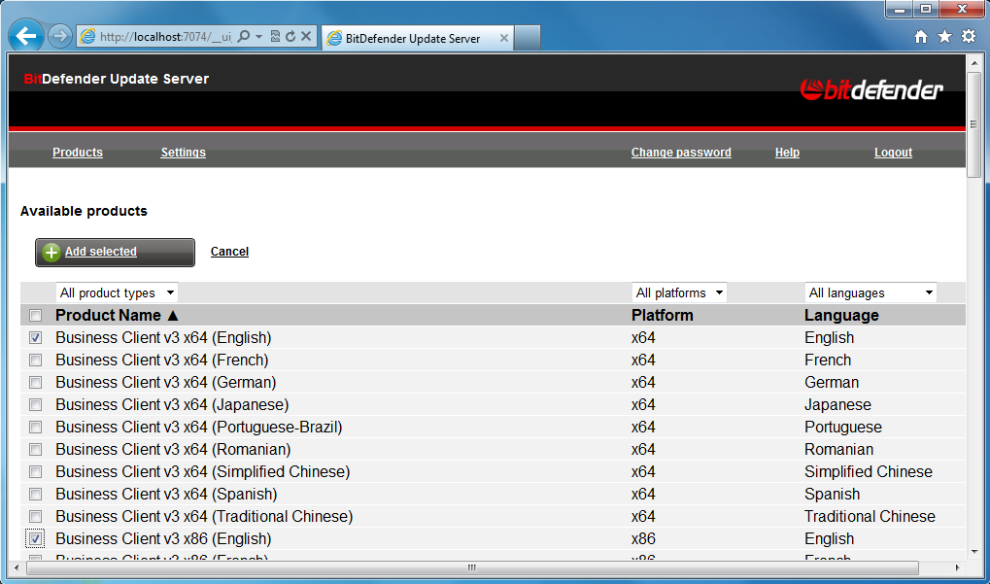Check Business Client v3 x64 (Portuguese-Brazil)
990x584 pixels.
(35, 428)
